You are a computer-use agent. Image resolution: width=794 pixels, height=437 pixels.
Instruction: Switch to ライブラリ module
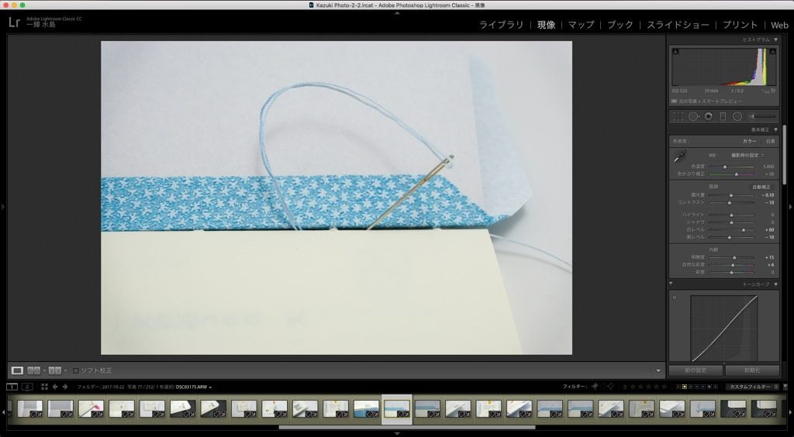point(502,25)
